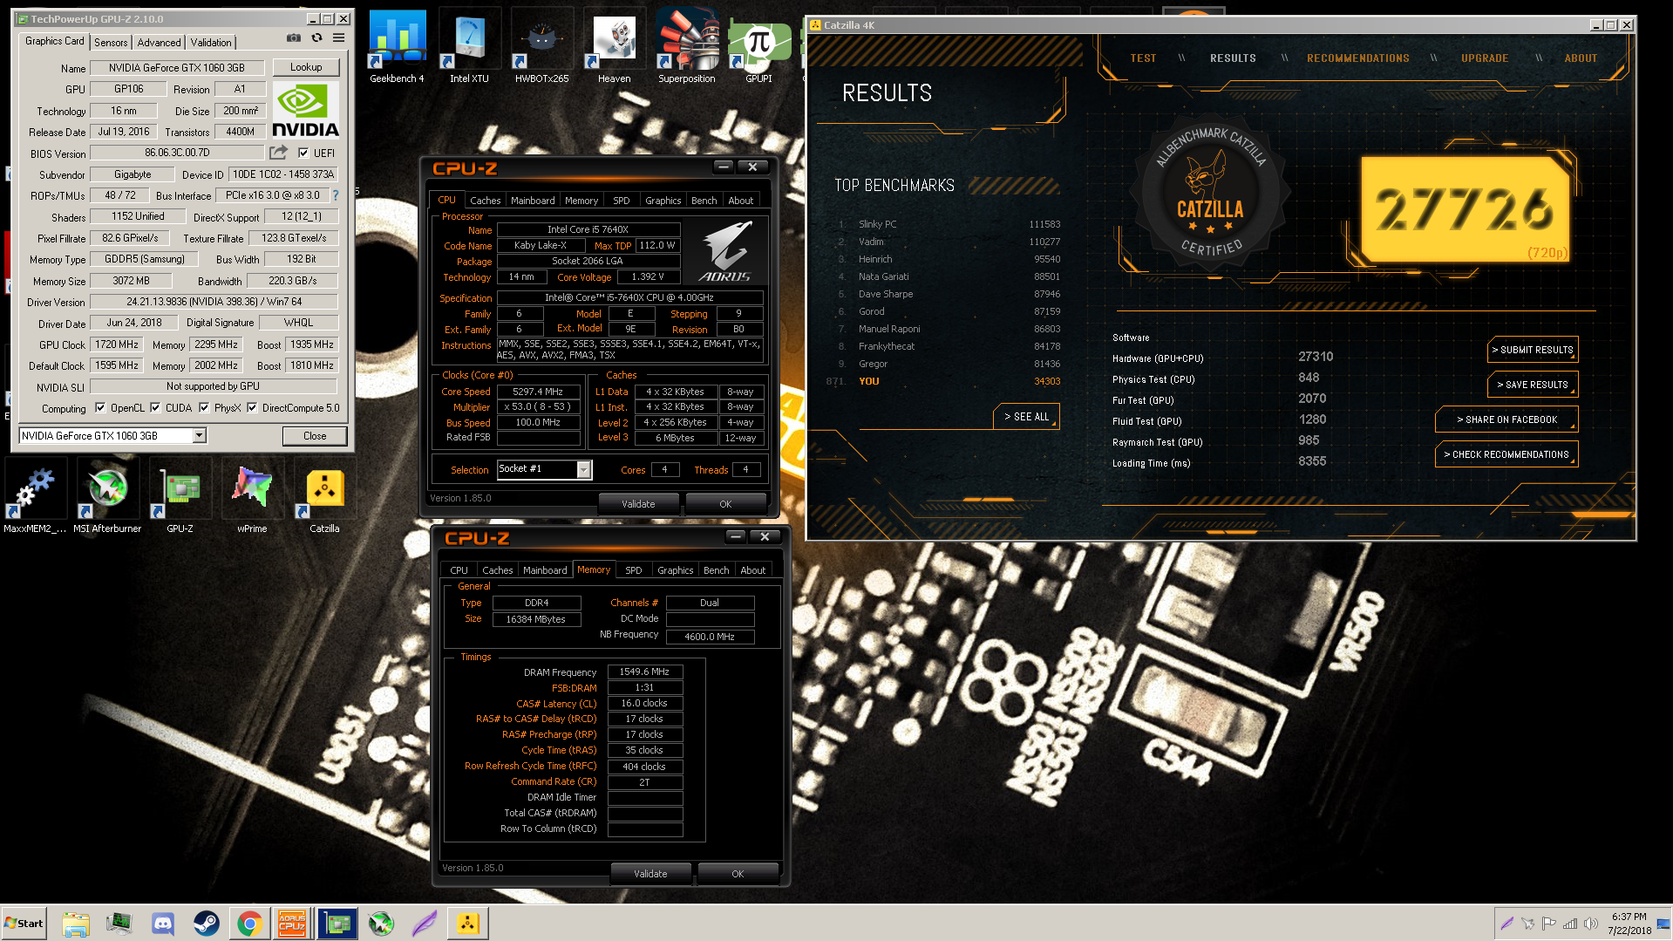1673x941 pixels.
Task: Toggle the CUDA checkbox
Action: coord(155,407)
